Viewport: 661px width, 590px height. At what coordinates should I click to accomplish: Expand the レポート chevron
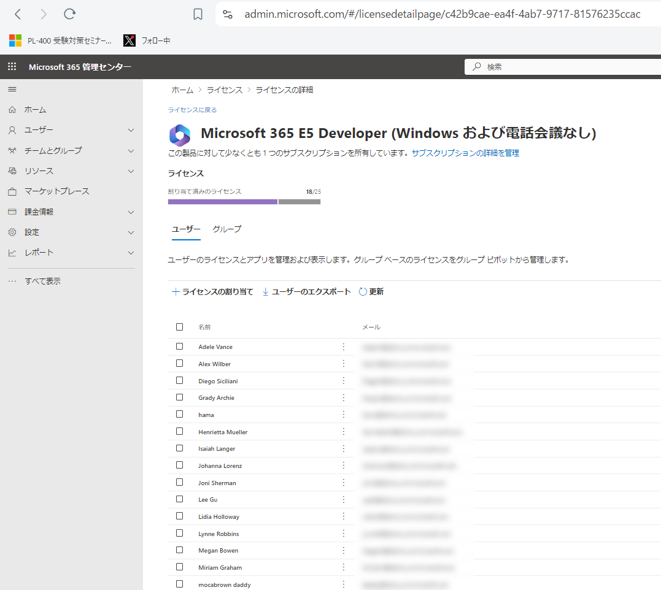(x=131, y=253)
